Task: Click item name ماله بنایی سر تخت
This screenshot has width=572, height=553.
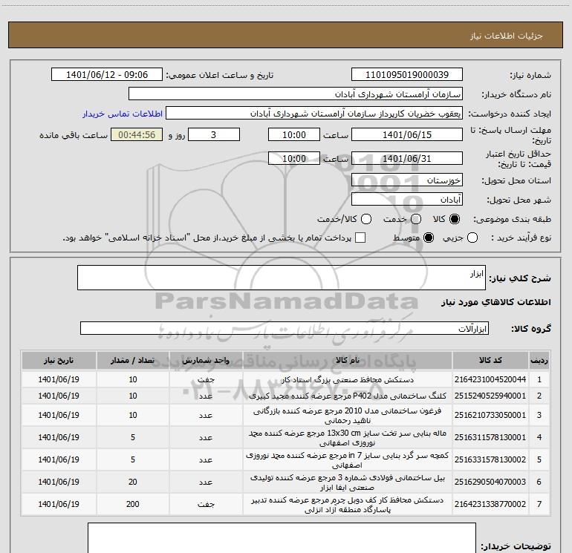Action: [x=348, y=438]
